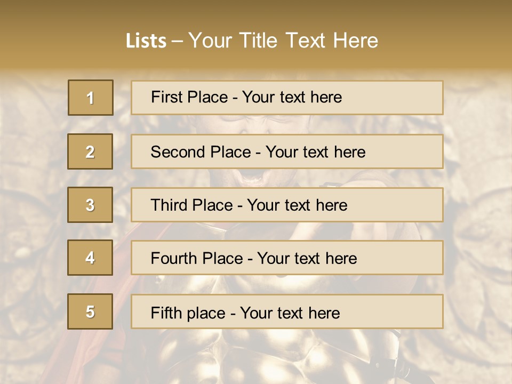Click "Your Title Text Here" in the title
This screenshot has width=512, height=384.
[283, 41]
